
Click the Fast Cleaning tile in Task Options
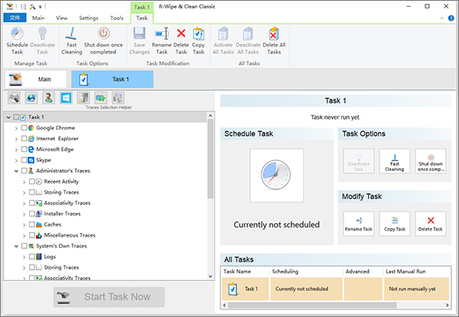[394, 161]
